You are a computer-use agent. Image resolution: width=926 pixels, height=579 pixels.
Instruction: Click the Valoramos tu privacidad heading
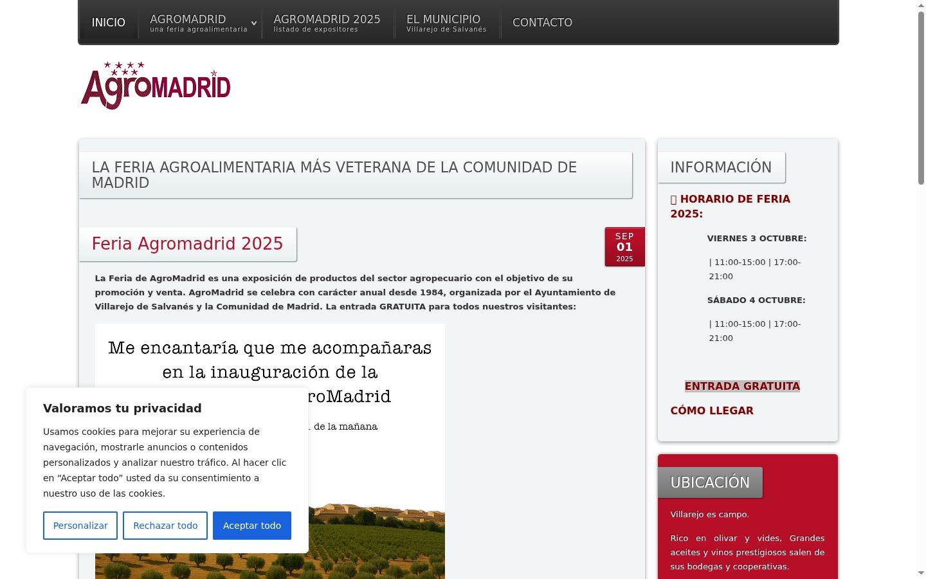122,408
